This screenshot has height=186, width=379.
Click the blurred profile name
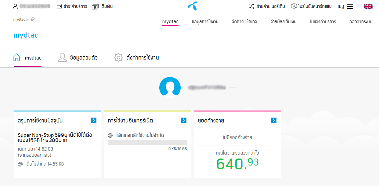point(207,88)
